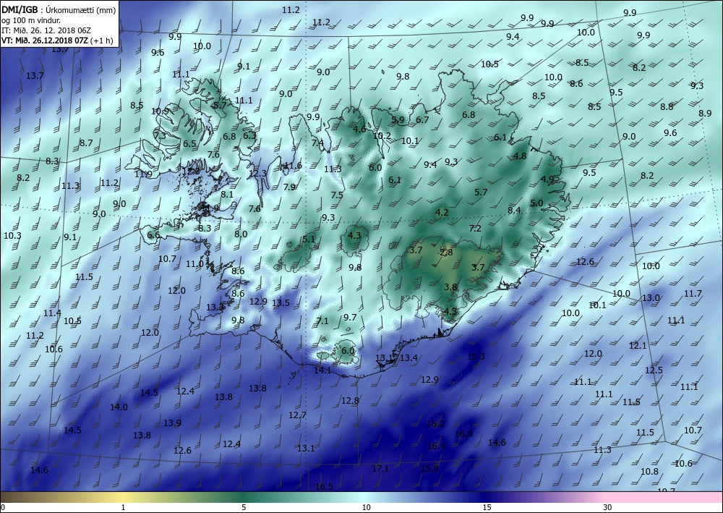This screenshot has height=513, width=723.
Task: Select the map value '8.7'
Action: [86, 143]
